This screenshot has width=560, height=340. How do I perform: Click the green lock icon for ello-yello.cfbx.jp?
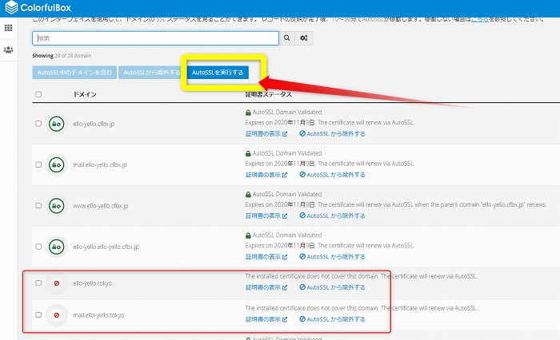pos(56,124)
